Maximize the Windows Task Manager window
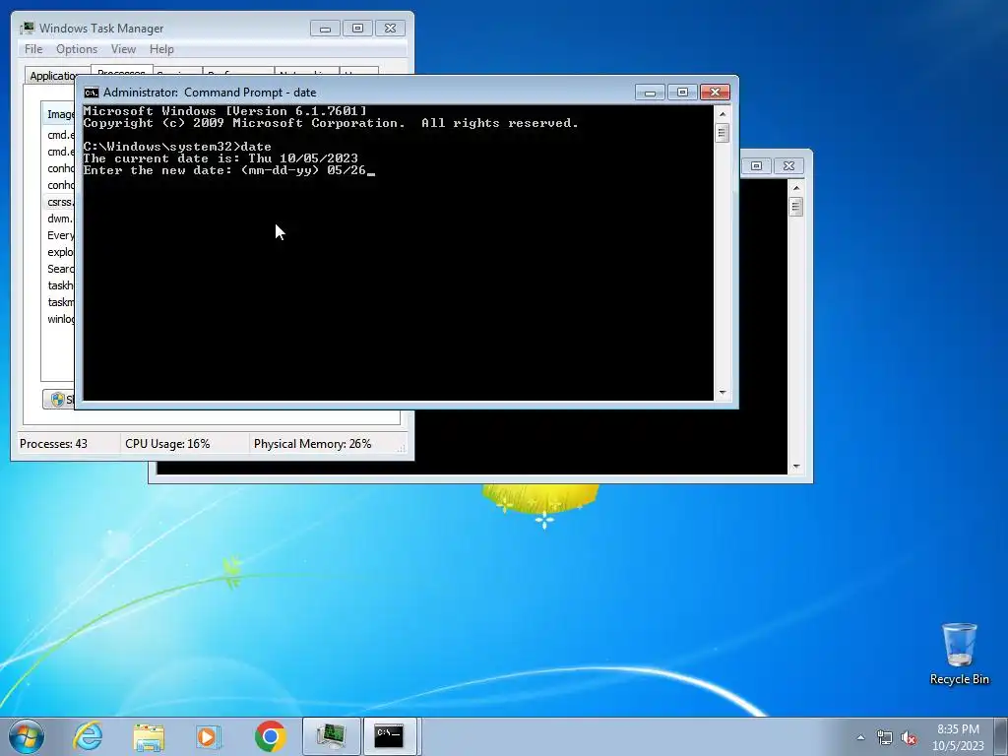This screenshot has width=1008, height=756. click(x=357, y=29)
